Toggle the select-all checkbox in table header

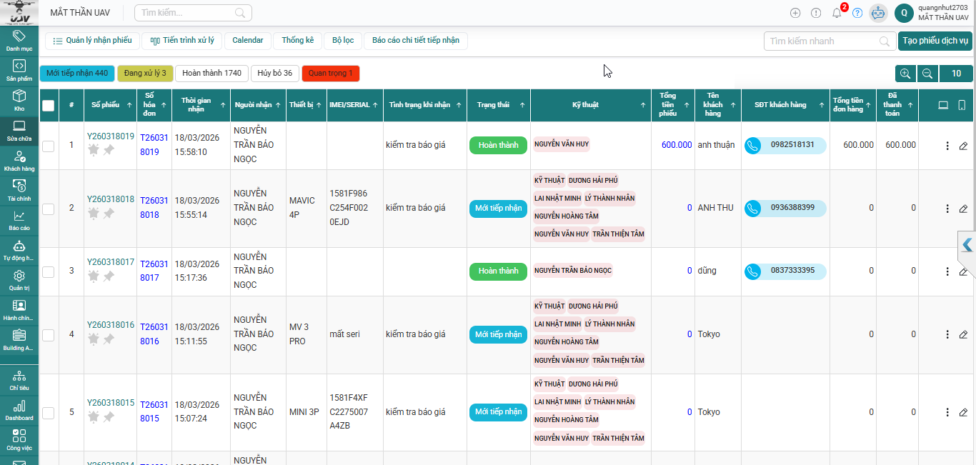pos(48,106)
